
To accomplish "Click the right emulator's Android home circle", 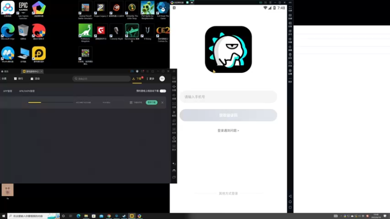I will [x=290, y=202].
